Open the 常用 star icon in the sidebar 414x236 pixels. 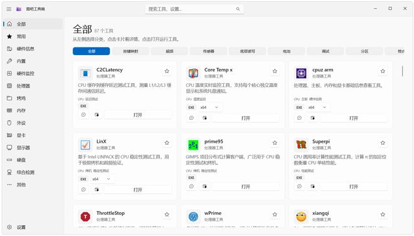point(9,36)
